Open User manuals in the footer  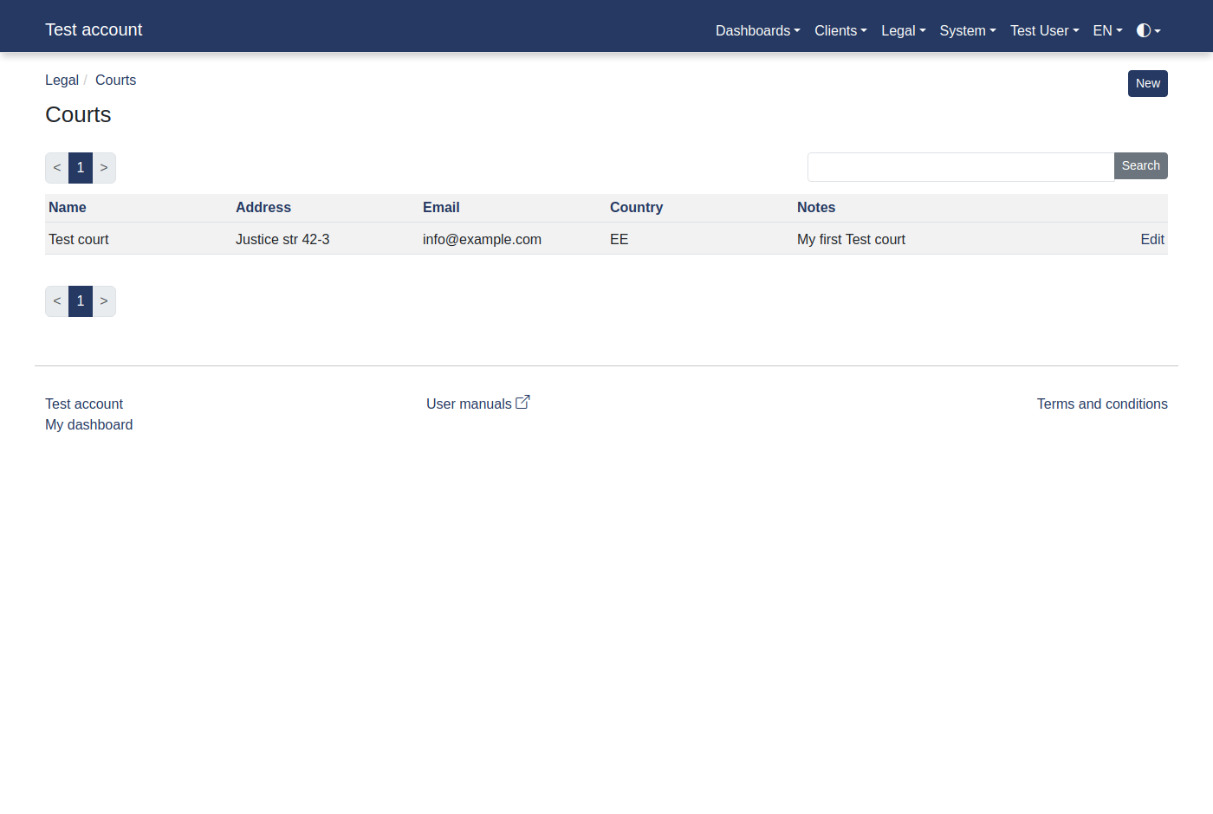(x=467, y=404)
